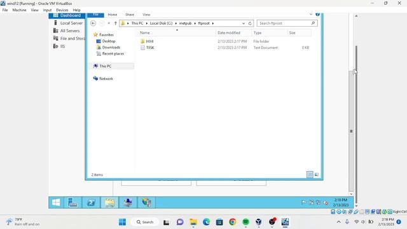Open Explorer help icon
Image resolution: width=407 pixels, height=229 pixels.
click(317, 14)
